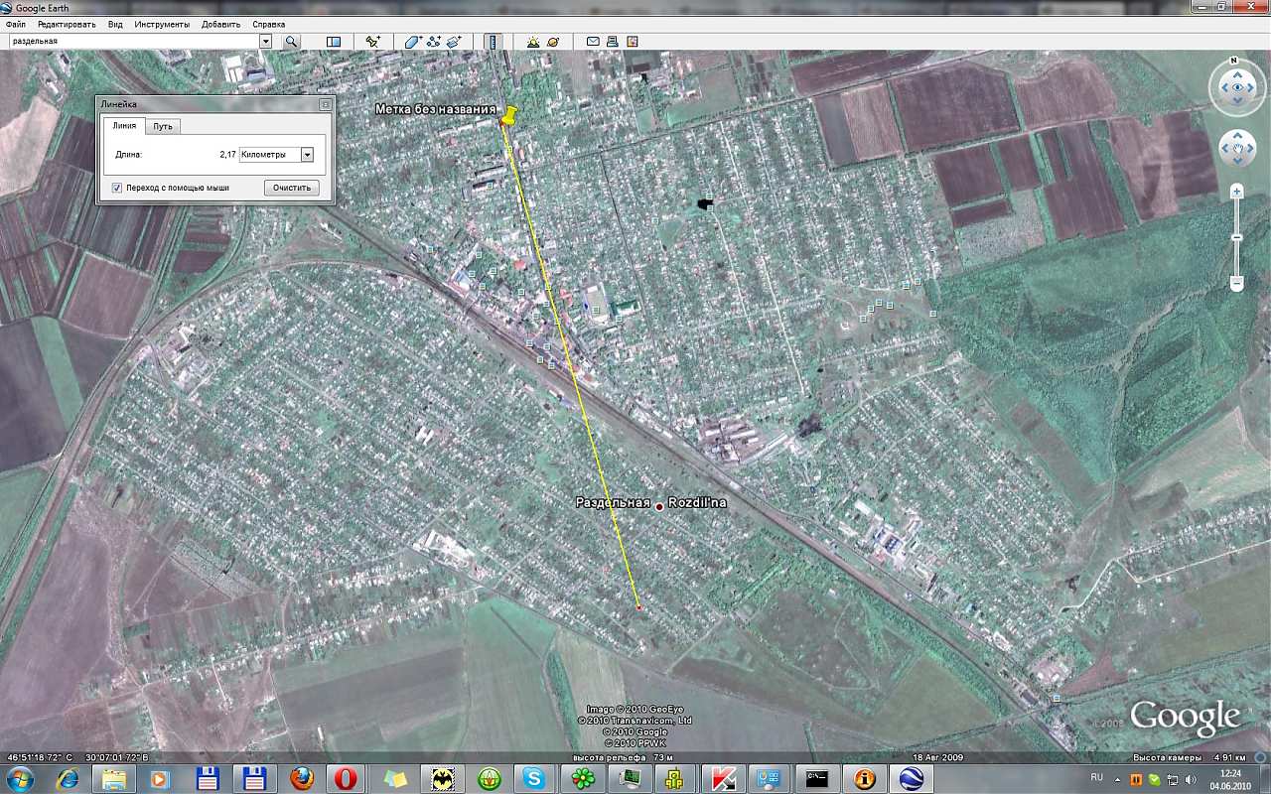Open the Инструменты menu

(163, 24)
